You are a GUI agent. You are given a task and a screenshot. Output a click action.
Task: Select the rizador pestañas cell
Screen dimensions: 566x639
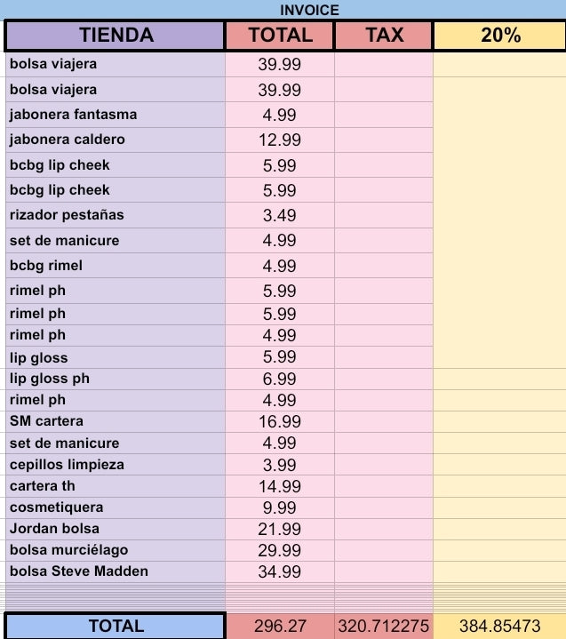tap(116, 215)
